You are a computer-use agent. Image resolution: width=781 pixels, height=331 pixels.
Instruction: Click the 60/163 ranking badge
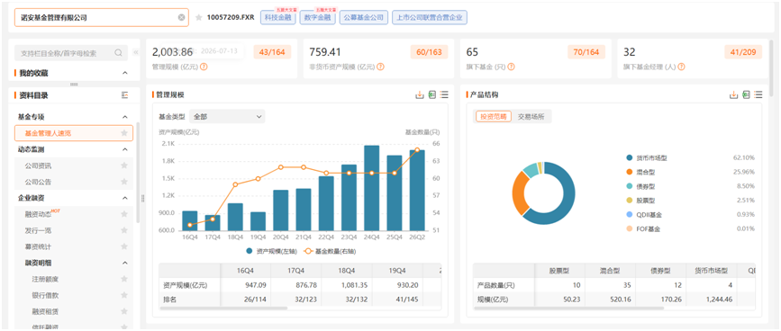(430, 52)
